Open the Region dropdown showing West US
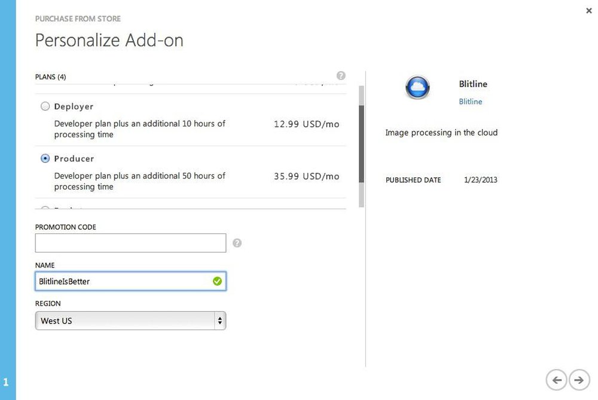Viewport: 598px width, 400px height. coord(130,321)
